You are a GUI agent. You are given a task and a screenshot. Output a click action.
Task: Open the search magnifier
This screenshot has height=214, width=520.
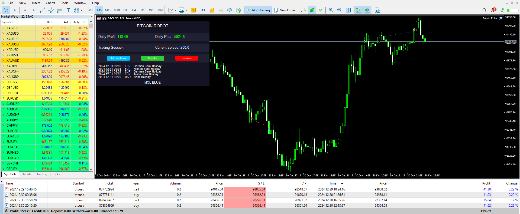(484, 10)
